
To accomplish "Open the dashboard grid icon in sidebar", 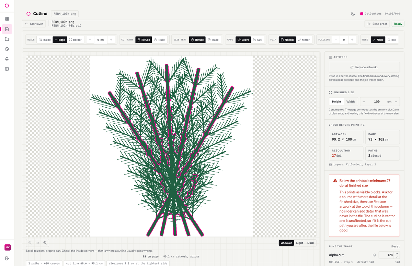I will click(7, 19).
